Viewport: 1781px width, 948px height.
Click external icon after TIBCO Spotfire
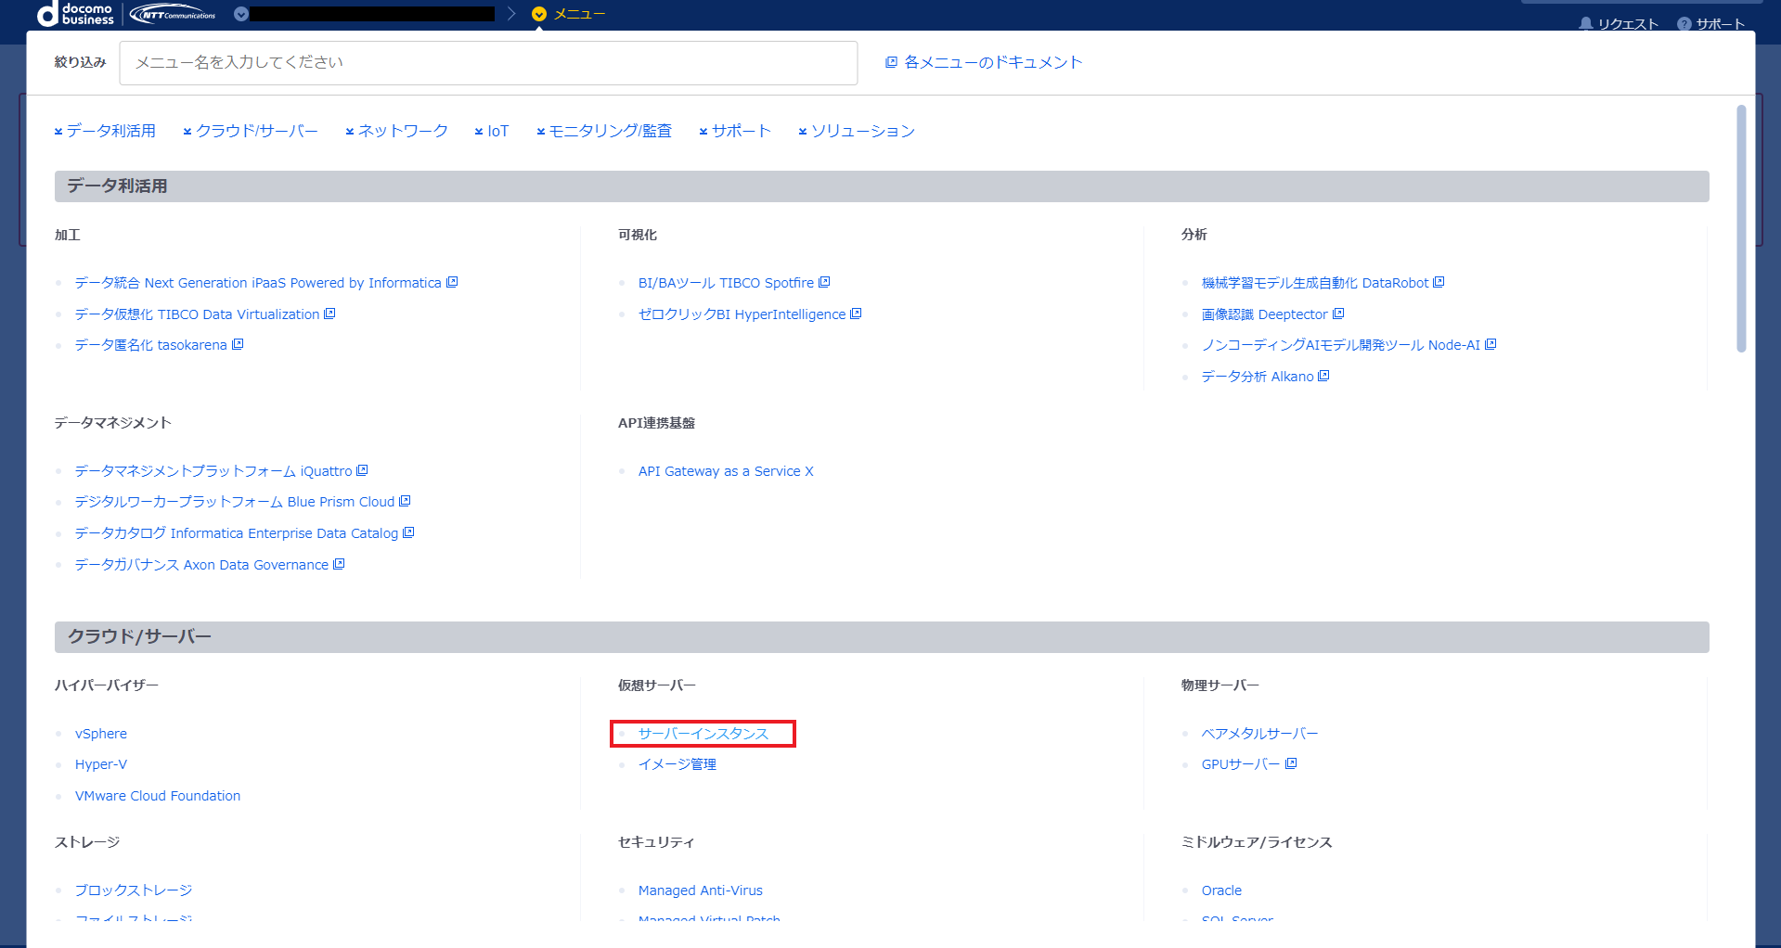coord(824,282)
